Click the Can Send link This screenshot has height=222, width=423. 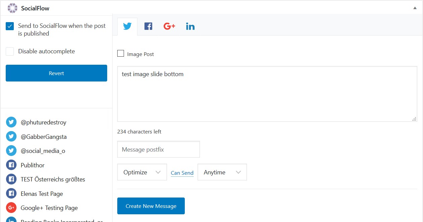point(182,173)
